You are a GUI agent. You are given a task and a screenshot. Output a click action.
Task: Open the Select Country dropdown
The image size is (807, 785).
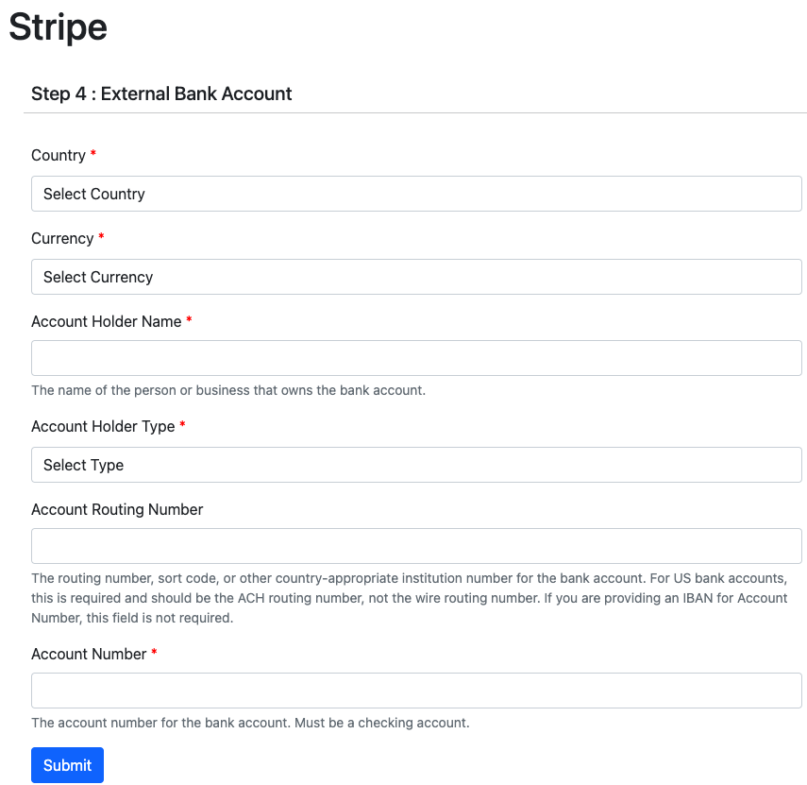[x=416, y=194]
